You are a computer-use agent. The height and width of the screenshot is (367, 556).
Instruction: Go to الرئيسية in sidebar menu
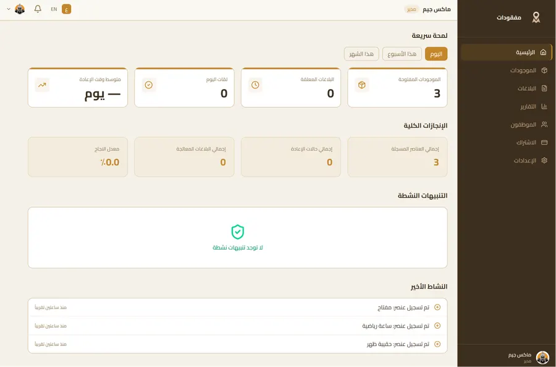[x=507, y=52]
